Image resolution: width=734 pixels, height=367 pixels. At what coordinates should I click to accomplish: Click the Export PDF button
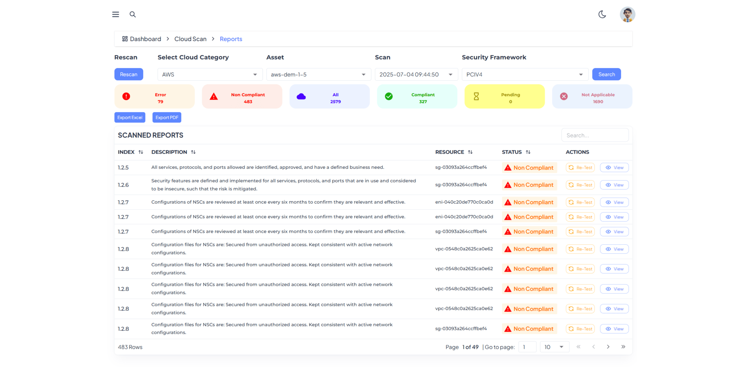[166, 117]
